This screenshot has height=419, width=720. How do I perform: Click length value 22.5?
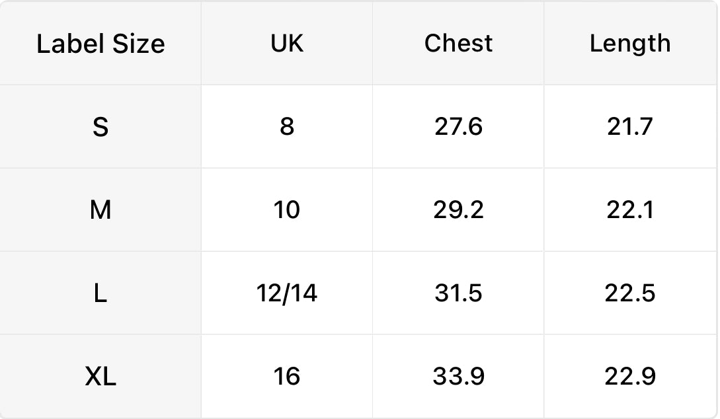(630, 293)
